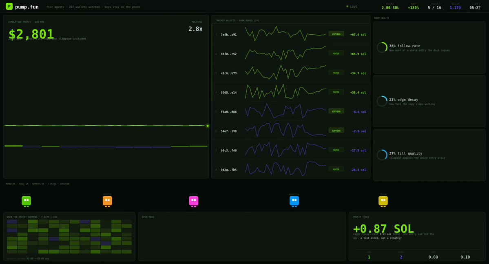Image resolution: width=489 pixels, height=264 pixels.
Task: Click the 05:27 clock readout
Action: pyautogui.click(x=475, y=7)
